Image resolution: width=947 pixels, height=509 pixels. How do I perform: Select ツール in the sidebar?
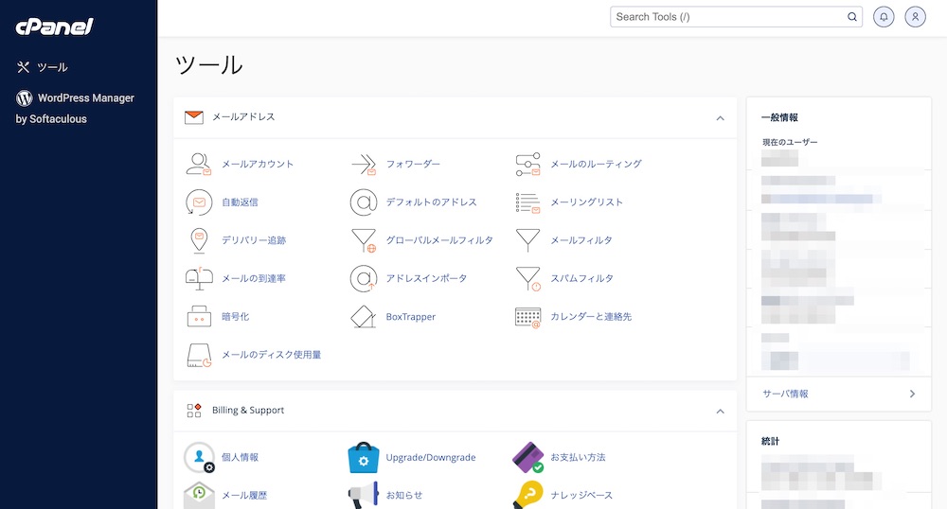pyautogui.click(x=43, y=67)
